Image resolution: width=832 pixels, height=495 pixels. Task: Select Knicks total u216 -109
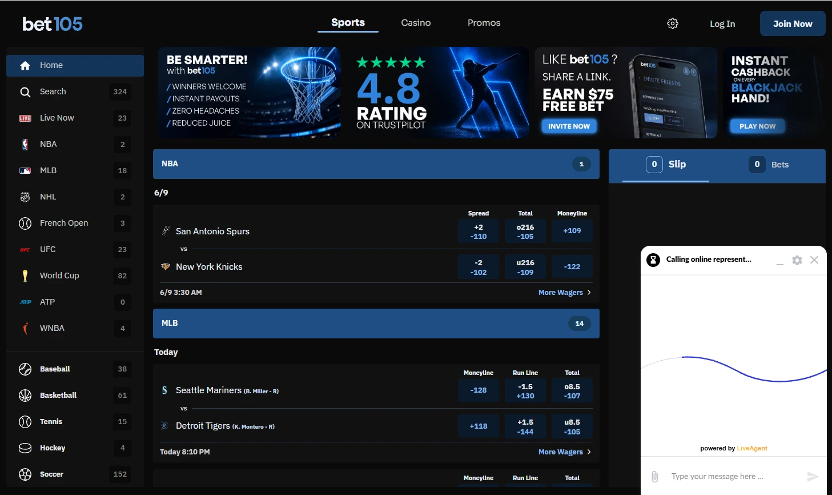[525, 267]
